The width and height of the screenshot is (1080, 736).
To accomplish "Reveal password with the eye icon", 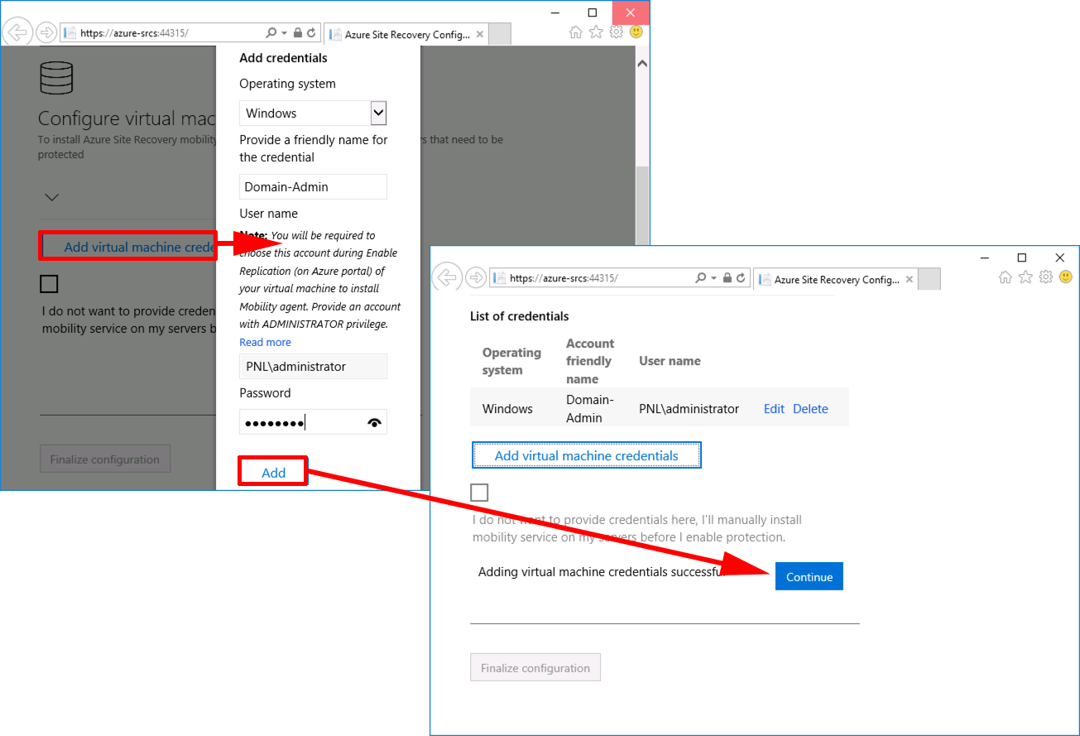I will (x=375, y=423).
